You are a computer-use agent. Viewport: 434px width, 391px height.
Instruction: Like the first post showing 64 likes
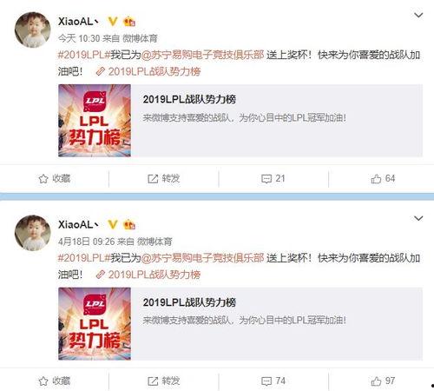click(x=383, y=179)
